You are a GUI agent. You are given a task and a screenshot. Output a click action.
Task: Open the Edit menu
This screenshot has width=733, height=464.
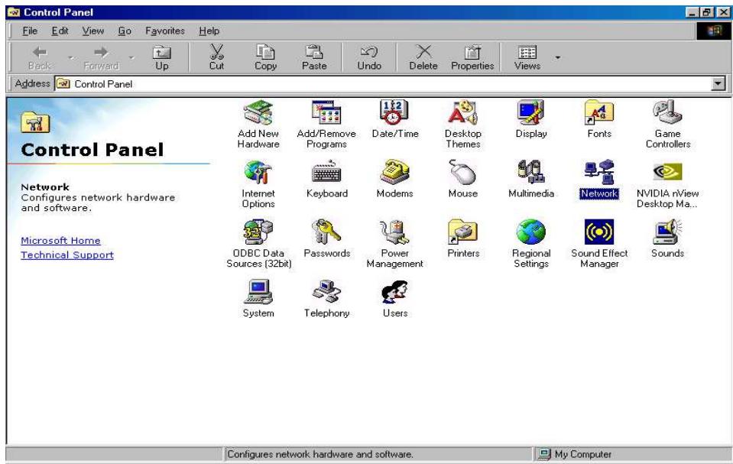60,31
